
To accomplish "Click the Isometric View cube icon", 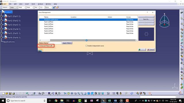I will 92,93.
